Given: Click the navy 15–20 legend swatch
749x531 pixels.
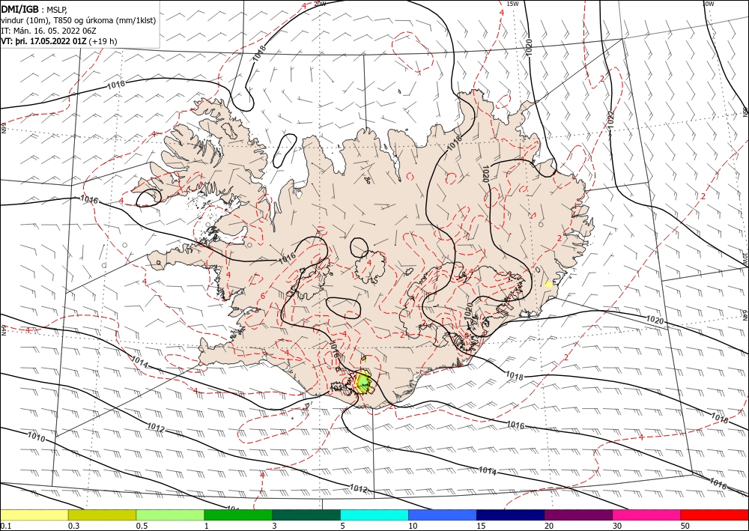Looking at the screenshot, I should pyautogui.click(x=511, y=515).
